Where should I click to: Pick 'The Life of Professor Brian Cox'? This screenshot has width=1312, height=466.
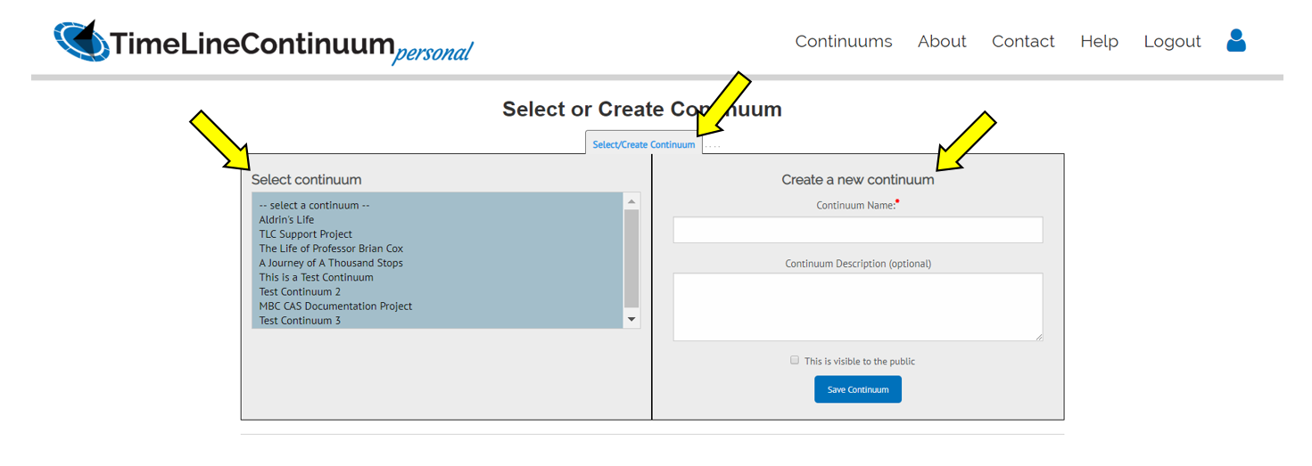point(331,249)
